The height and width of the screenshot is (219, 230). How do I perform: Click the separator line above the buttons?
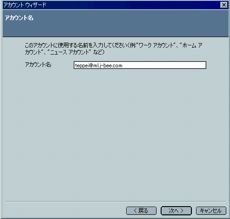pos(116,202)
